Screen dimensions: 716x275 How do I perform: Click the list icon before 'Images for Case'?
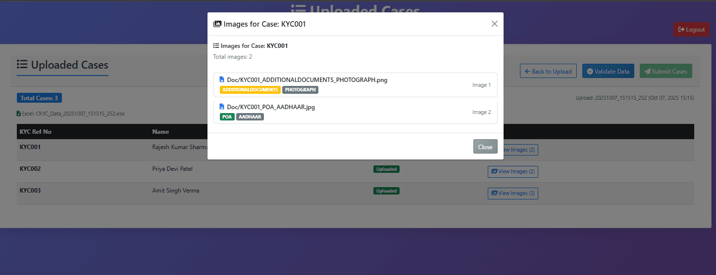(x=216, y=46)
